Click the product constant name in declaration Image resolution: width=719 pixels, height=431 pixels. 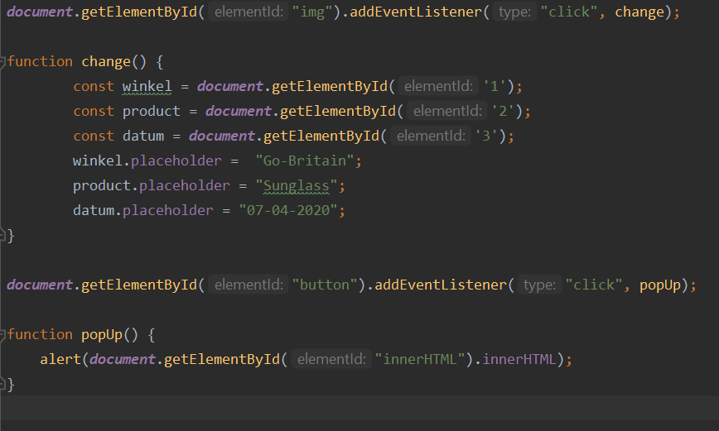[x=151, y=111]
